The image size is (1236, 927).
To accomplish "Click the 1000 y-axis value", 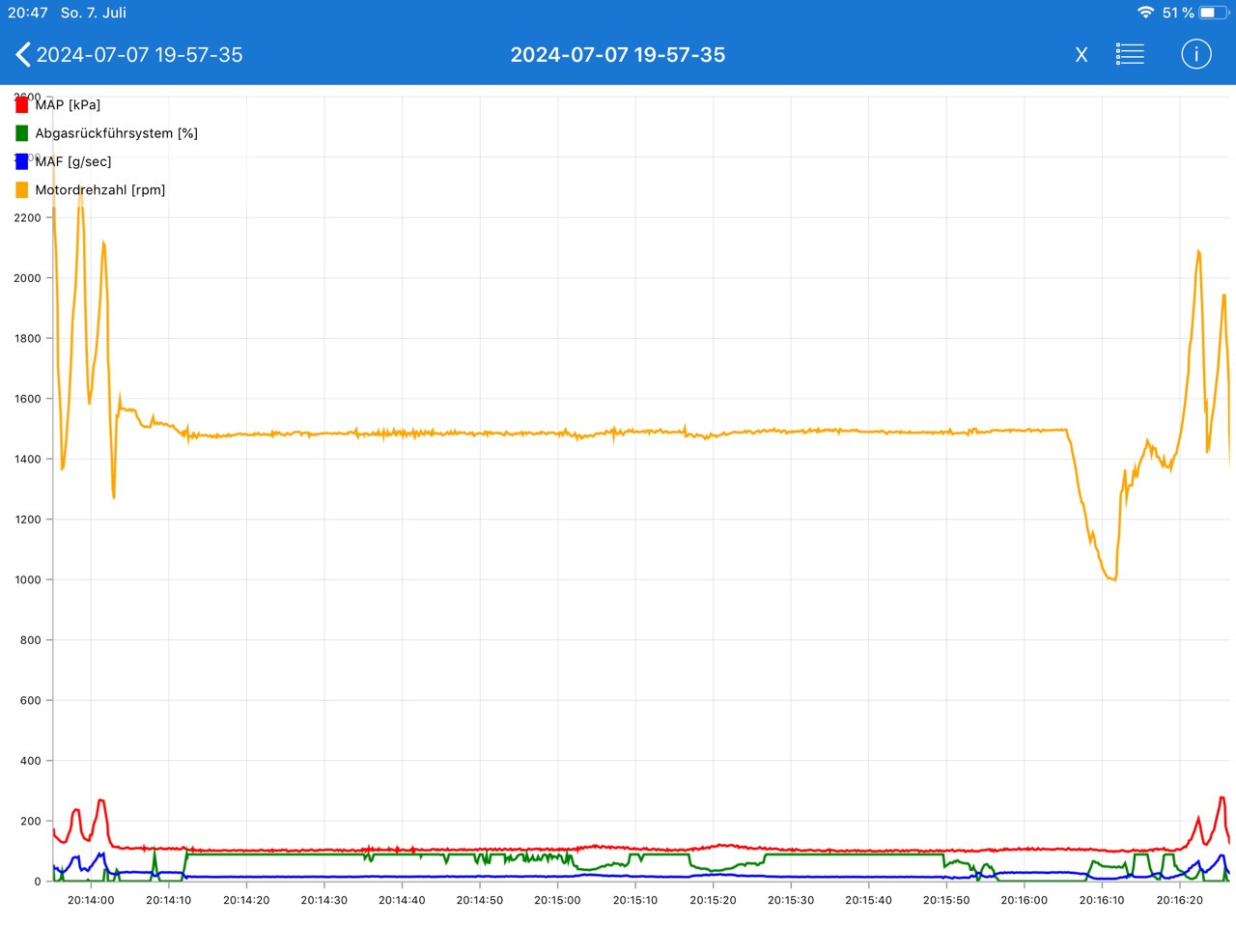I will pyautogui.click(x=28, y=580).
